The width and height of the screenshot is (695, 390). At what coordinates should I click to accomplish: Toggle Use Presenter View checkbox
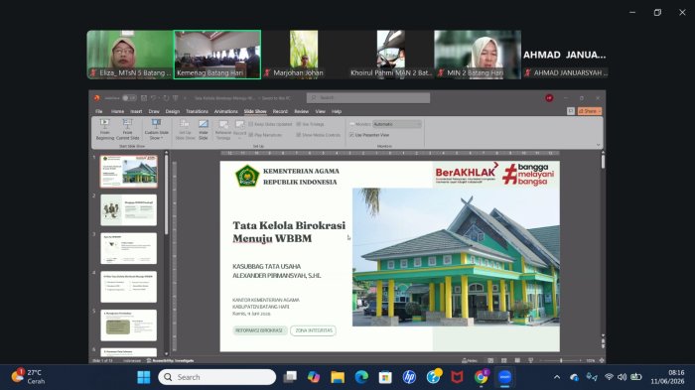[351, 135]
